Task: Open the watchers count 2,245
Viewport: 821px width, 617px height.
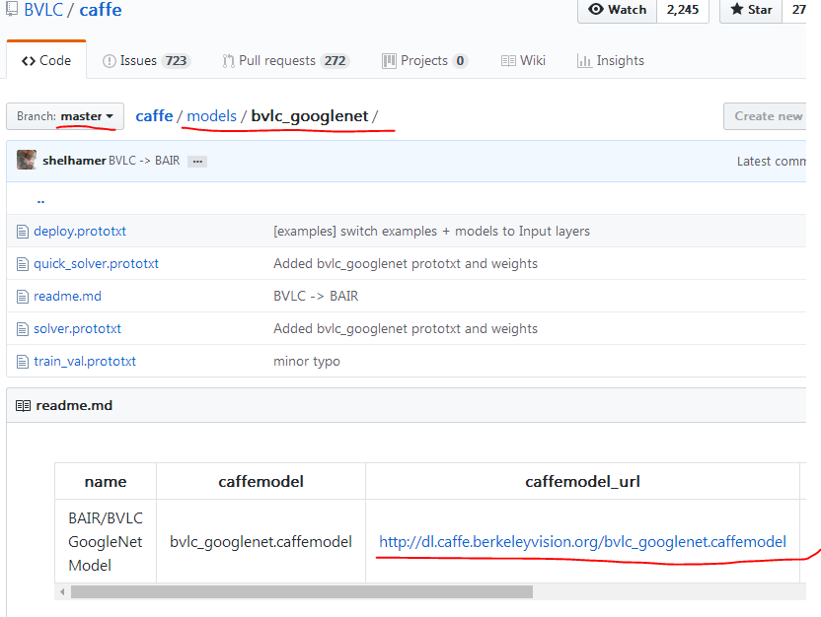Action: click(683, 10)
